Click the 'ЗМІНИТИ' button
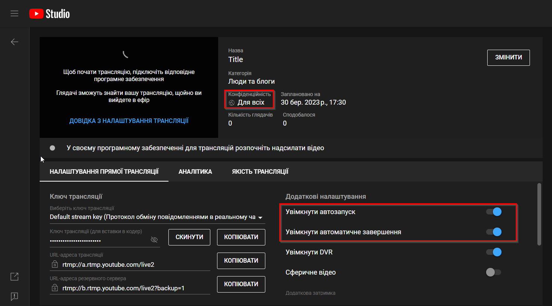 [508, 58]
